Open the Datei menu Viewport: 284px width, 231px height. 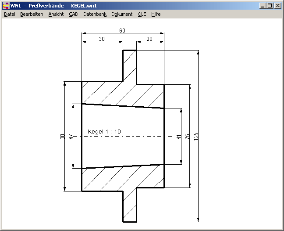(x=10, y=14)
